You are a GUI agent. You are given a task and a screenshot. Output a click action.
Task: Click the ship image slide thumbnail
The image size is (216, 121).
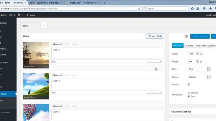pos(36,55)
